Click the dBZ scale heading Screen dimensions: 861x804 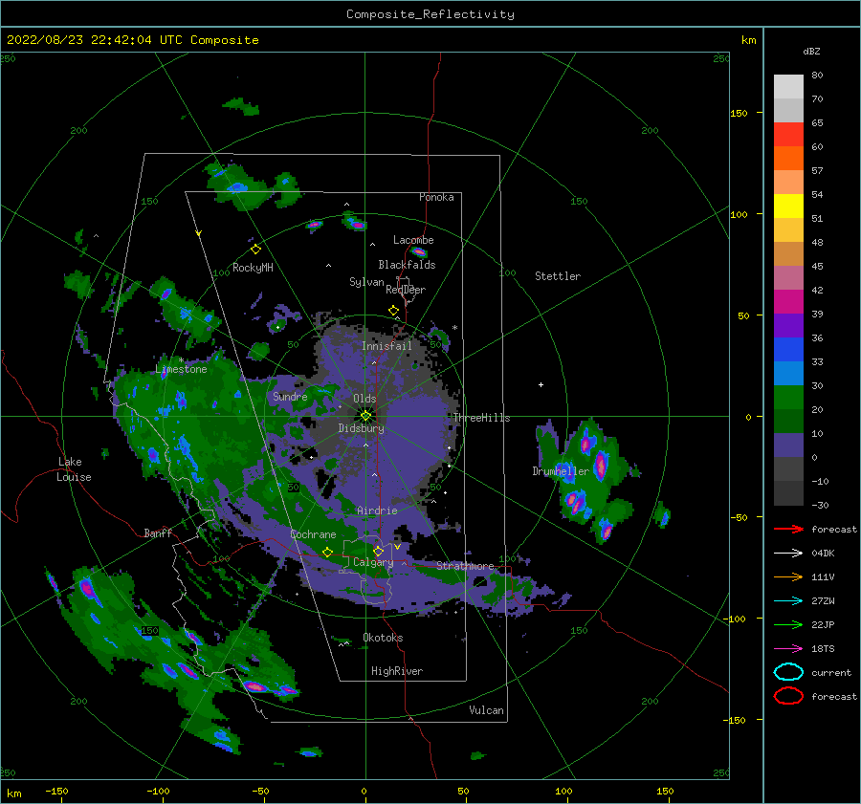811,51
